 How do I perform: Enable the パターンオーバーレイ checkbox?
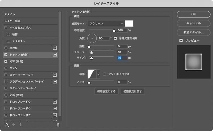6,88
